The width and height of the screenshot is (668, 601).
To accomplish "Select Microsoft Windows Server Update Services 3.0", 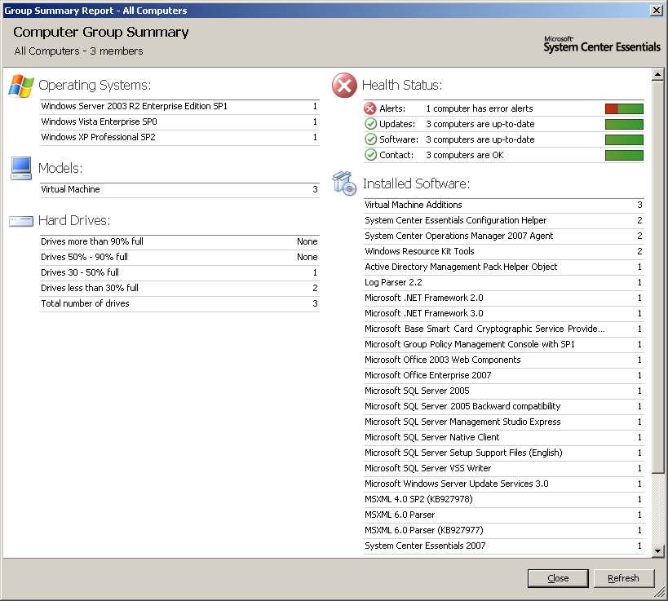I will coord(503,484).
